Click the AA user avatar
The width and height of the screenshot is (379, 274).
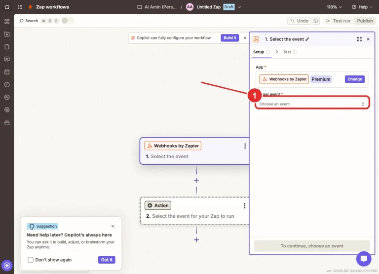[x=189, y=7]
